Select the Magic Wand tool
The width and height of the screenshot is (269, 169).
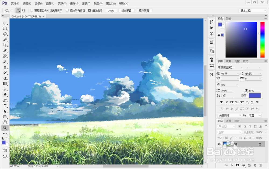tap(5, 39)
